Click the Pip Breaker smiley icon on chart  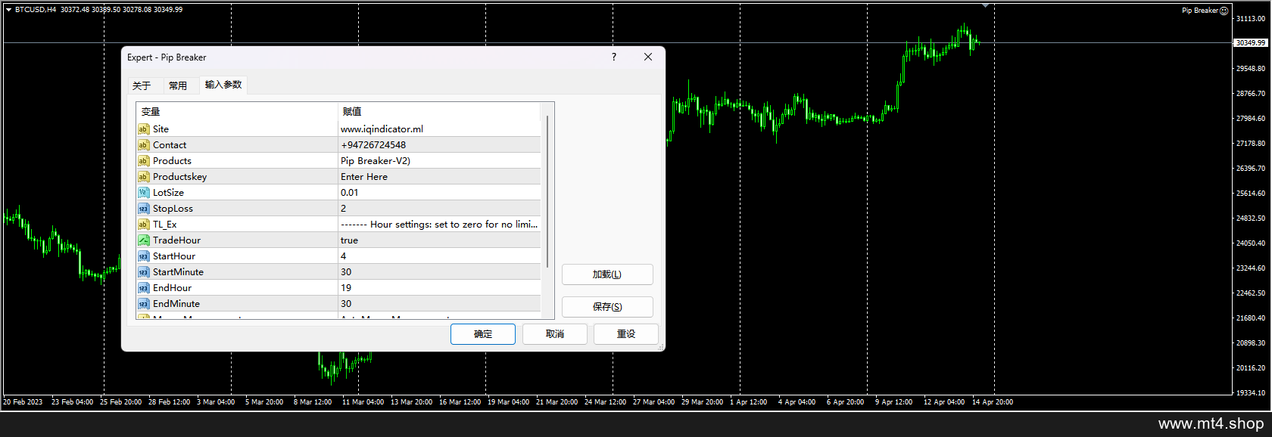(x=1224, y=11)
